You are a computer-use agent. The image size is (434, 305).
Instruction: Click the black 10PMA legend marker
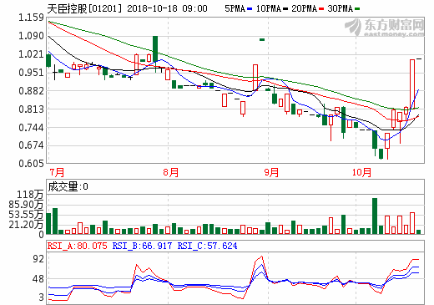pyautogui.click(x=285, y=9)
